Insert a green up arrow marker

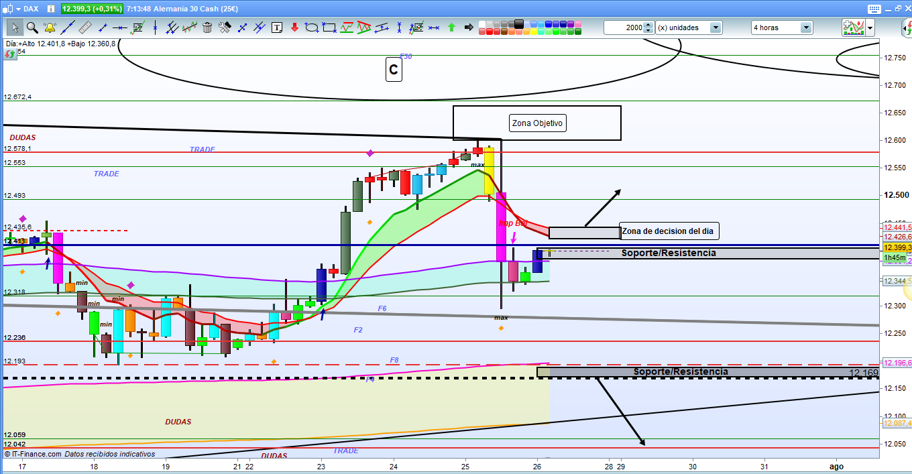pyautogui.click(x=451, y=27)
